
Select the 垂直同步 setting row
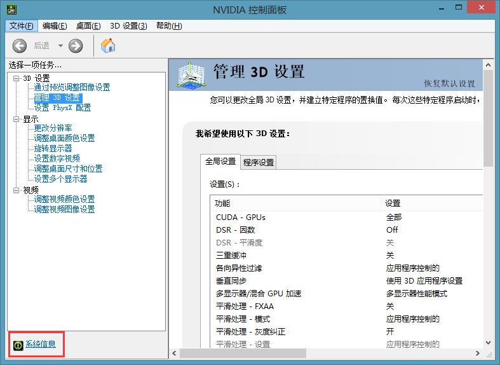point(231,280)
